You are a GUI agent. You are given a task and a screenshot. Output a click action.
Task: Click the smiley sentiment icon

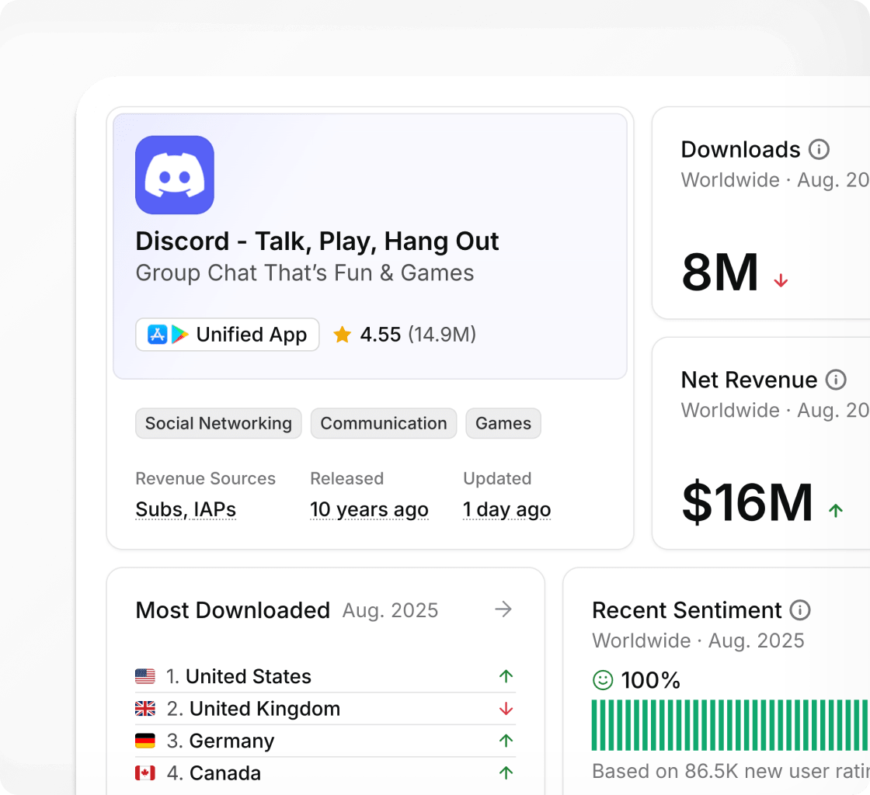click(603, 679)
